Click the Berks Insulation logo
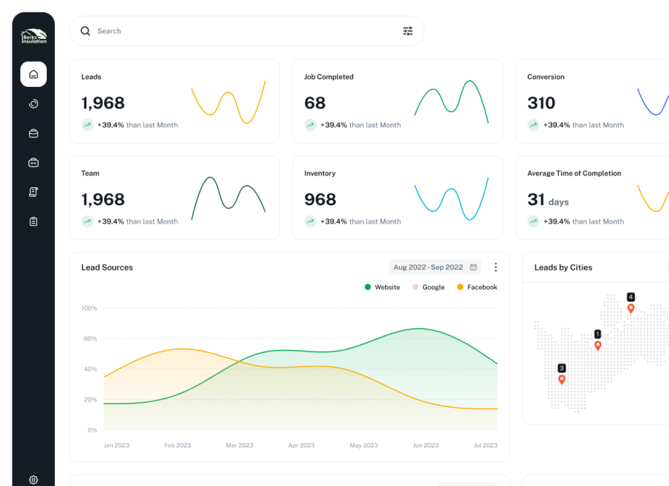This screenshot has width=669, height=486. tap(33, 36)
